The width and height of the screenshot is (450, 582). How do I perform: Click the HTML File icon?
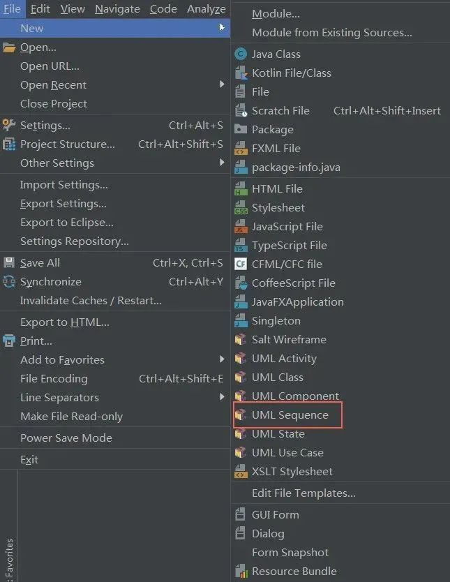[241, 189]
